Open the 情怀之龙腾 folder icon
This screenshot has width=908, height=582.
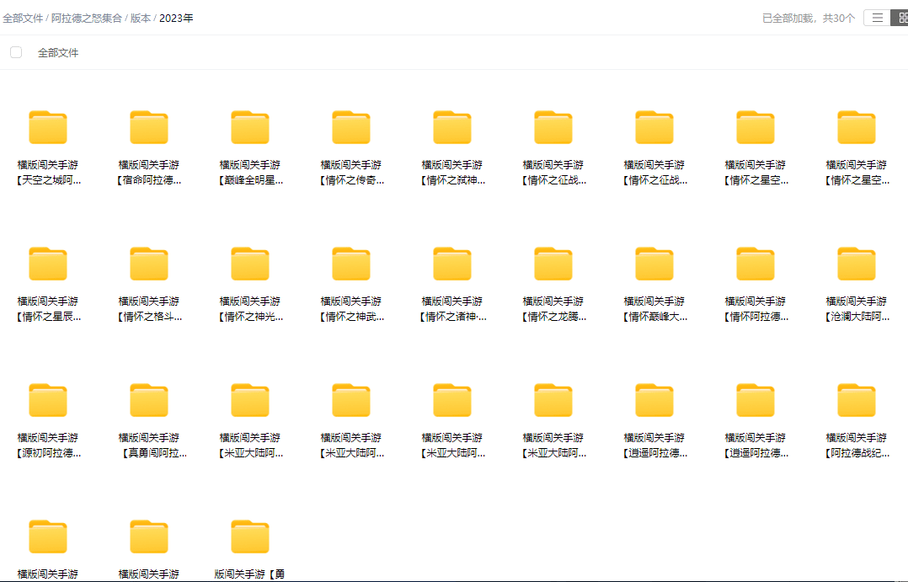tap(553, 264)
